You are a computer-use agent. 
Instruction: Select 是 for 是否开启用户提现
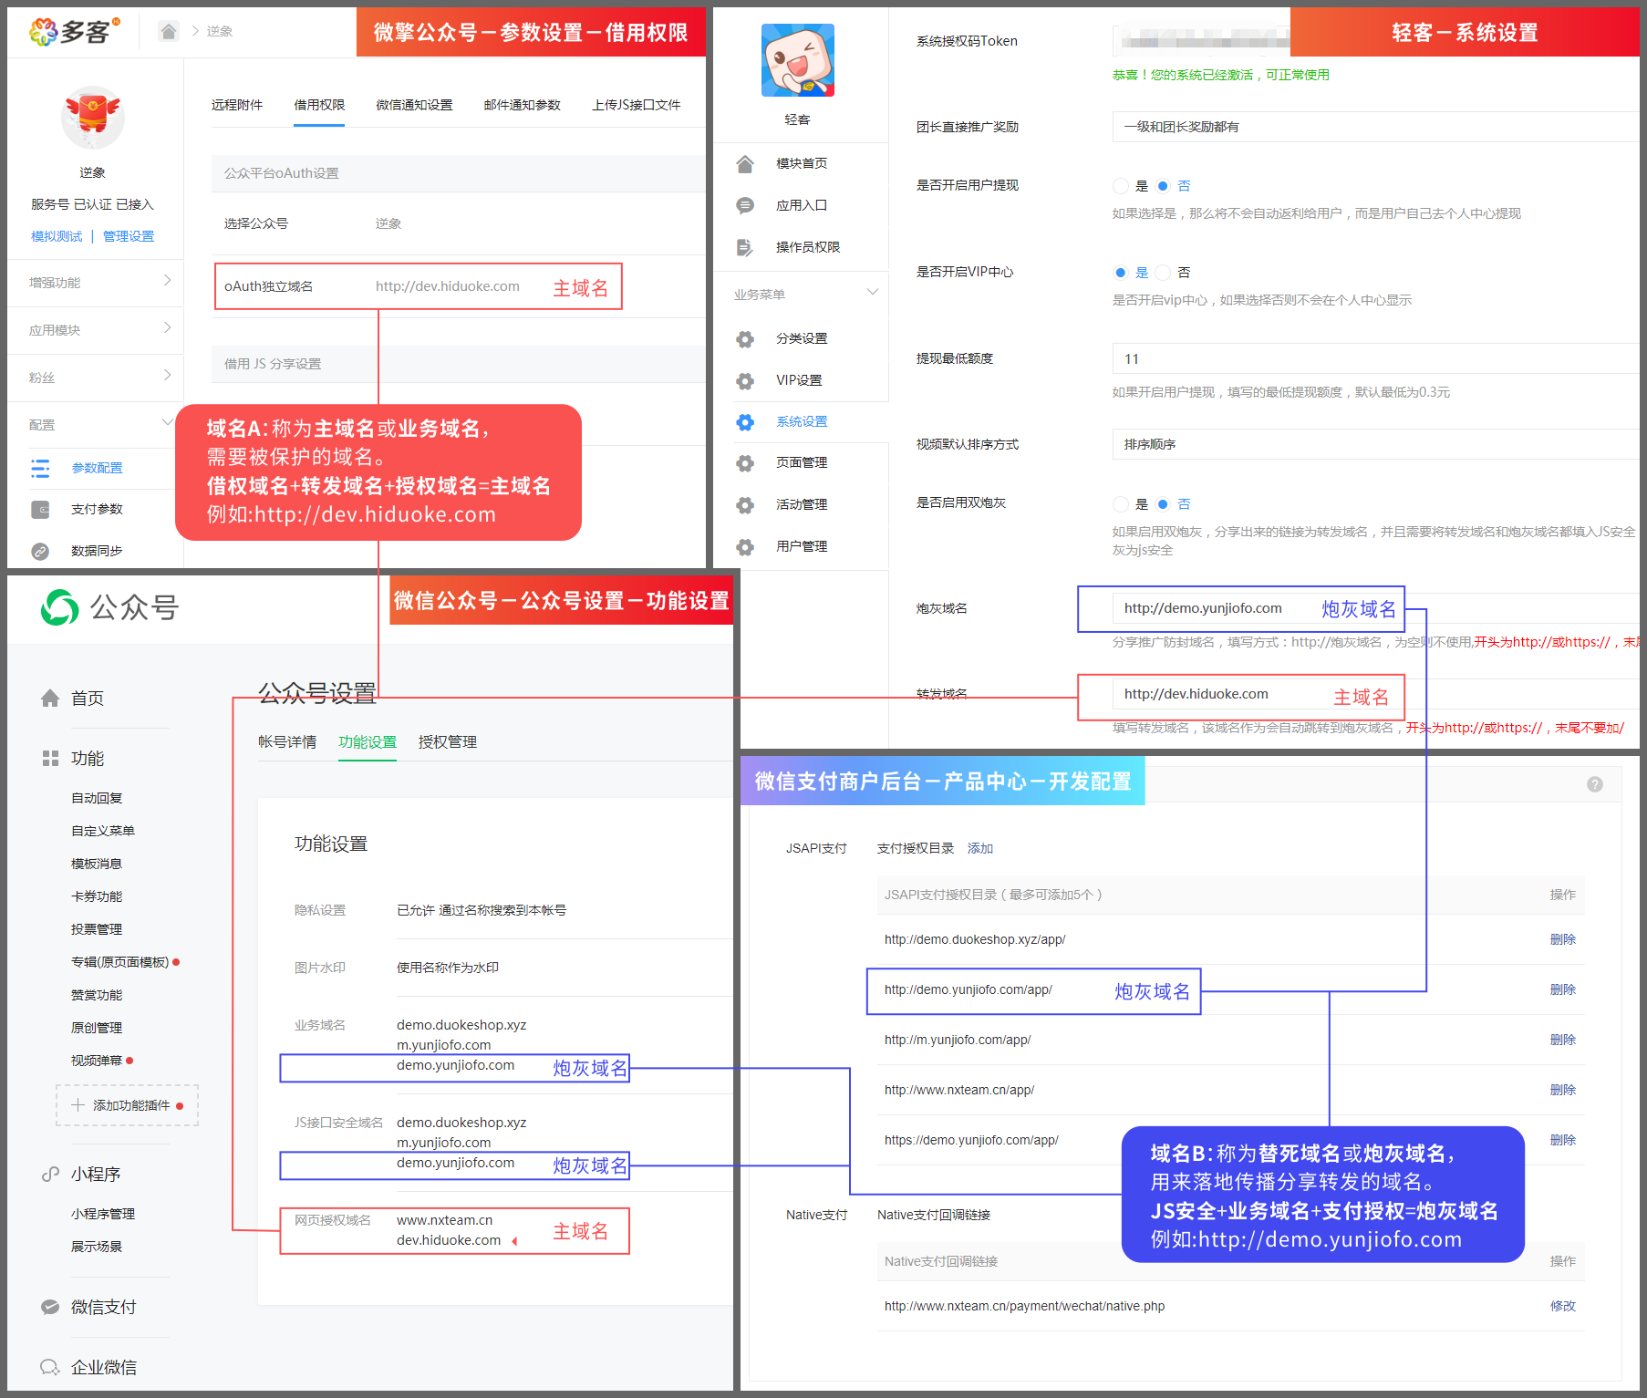pyautogui.click(x=1121, y=186)
